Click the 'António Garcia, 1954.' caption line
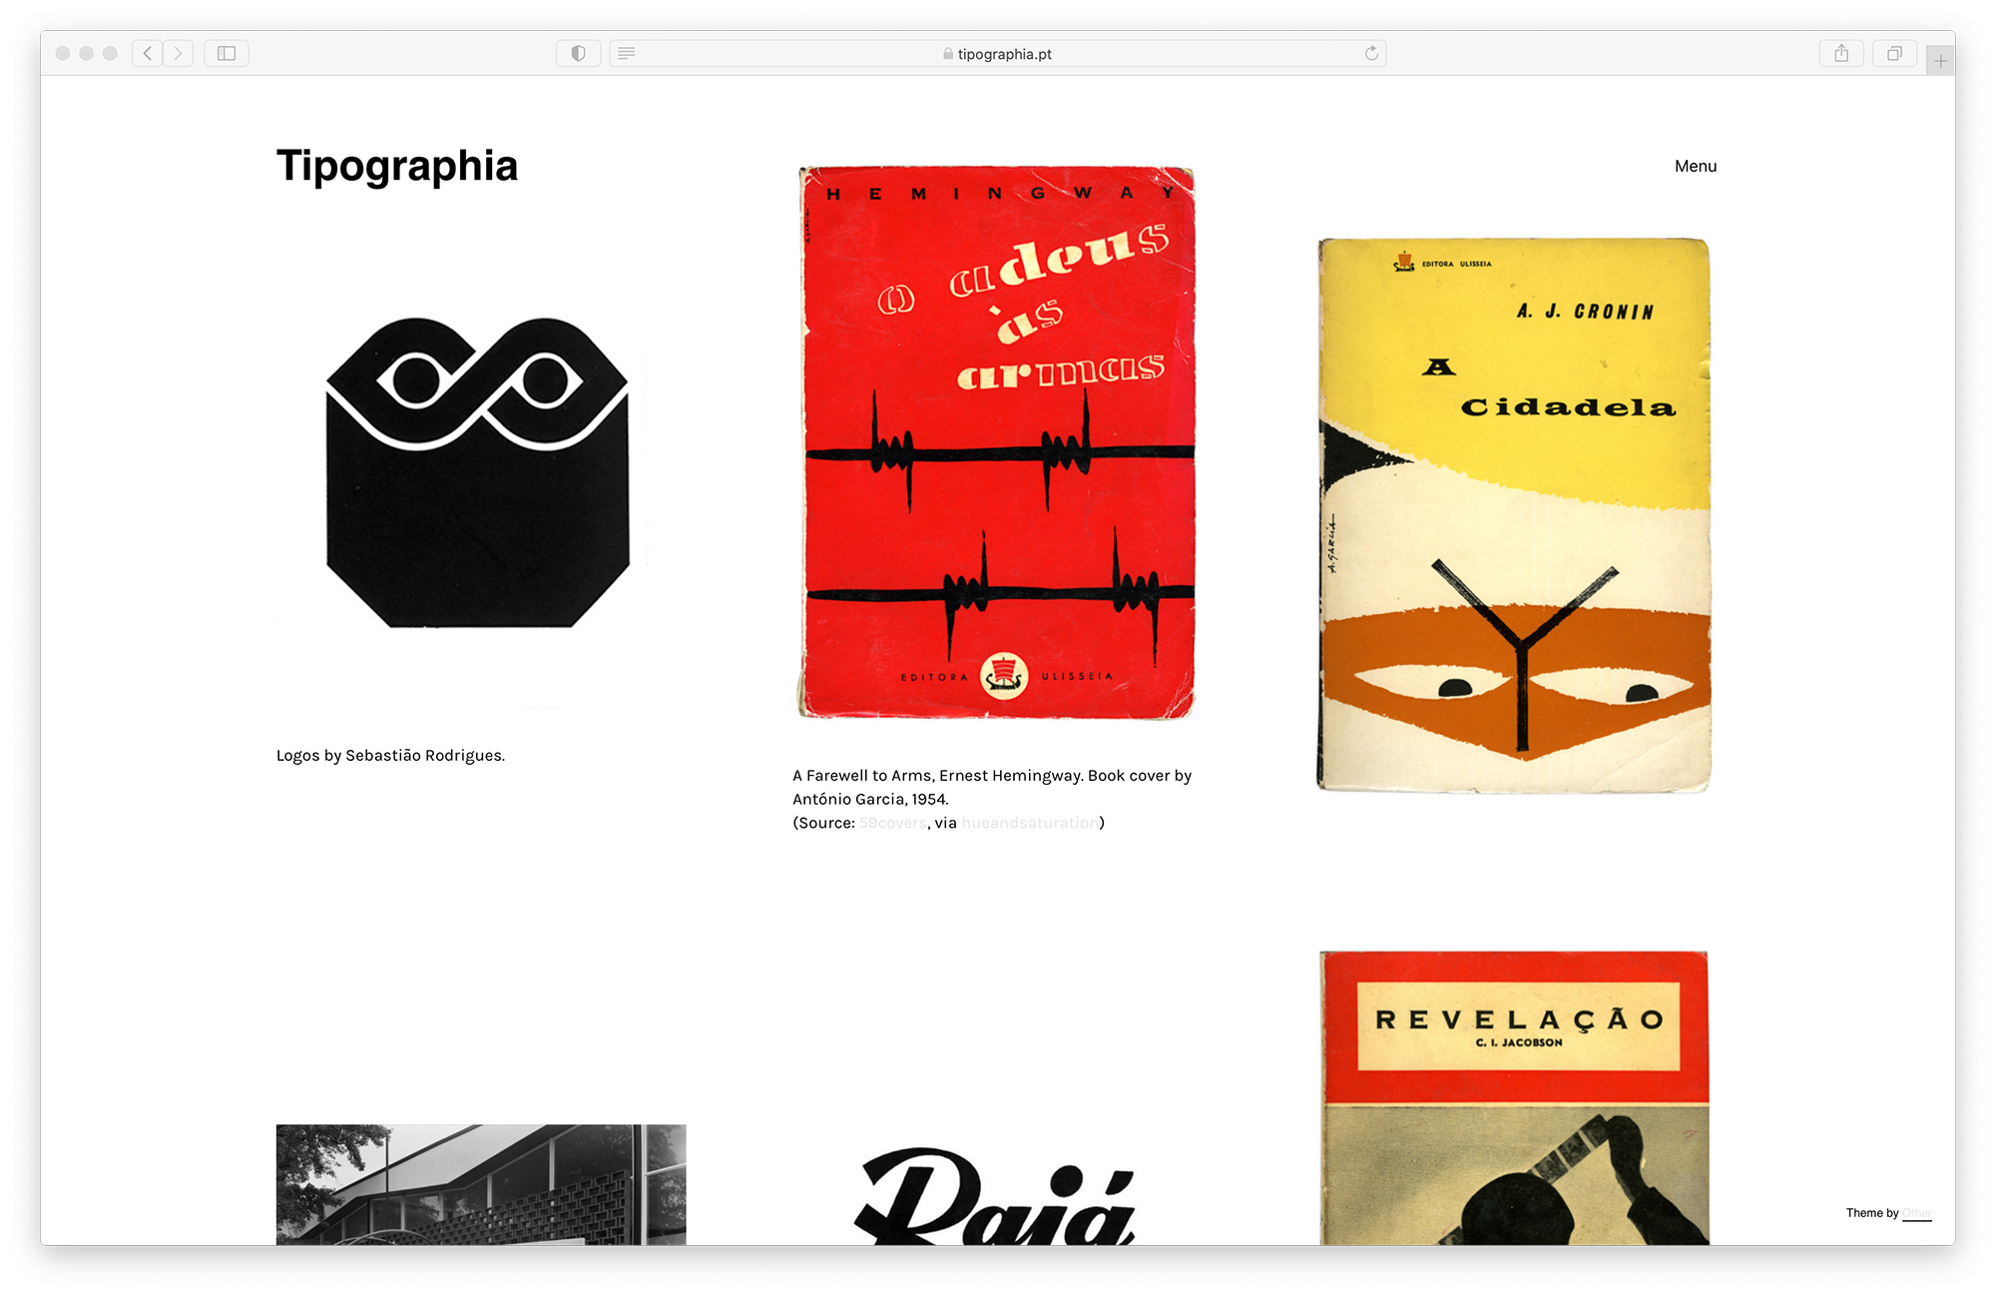Screen dimensions: 1996x1295 pos(870,800)
